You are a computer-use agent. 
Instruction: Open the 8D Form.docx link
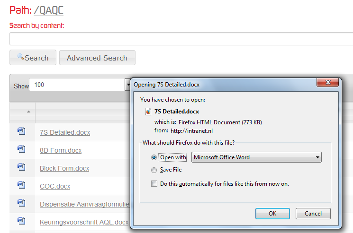click(61, 150)
